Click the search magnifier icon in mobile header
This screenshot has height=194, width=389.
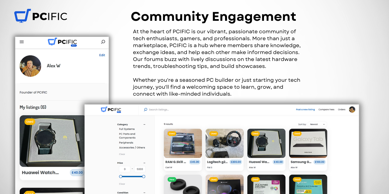(x=103, y=42)
